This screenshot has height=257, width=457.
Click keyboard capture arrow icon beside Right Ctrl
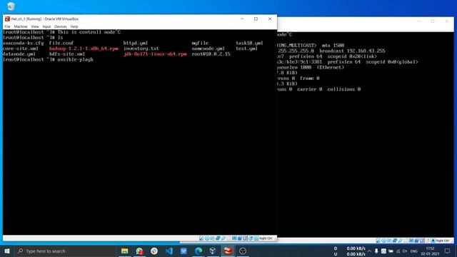click(256, 238)
